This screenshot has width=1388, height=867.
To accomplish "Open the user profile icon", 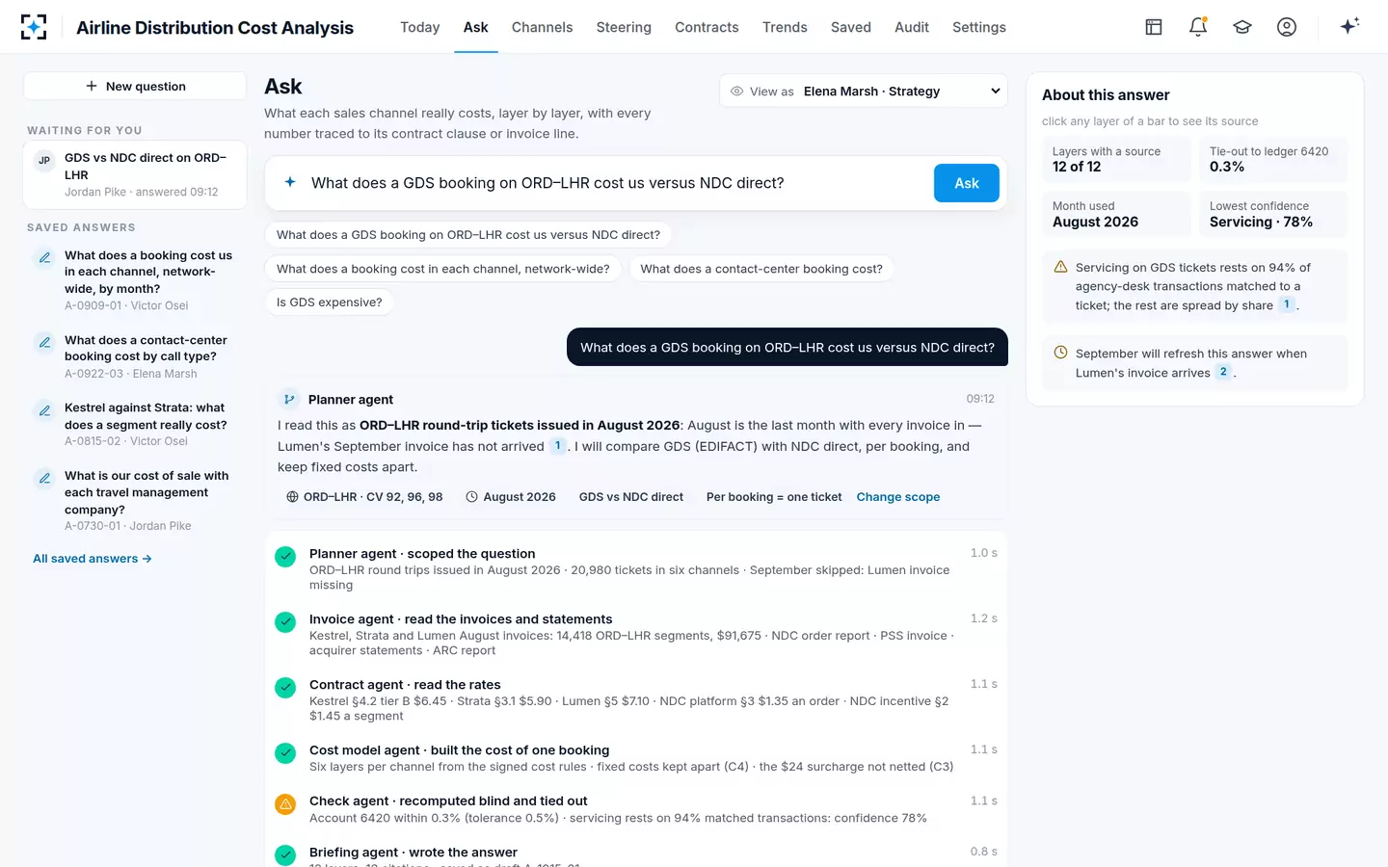I will [x=1287, y=27].
